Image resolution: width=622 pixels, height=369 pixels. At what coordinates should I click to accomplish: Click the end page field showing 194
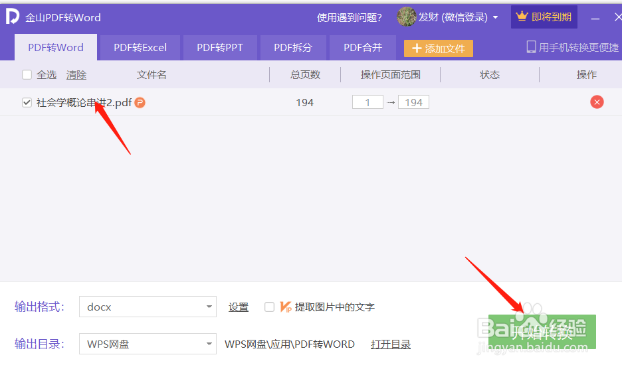click(x=414, y=102)
